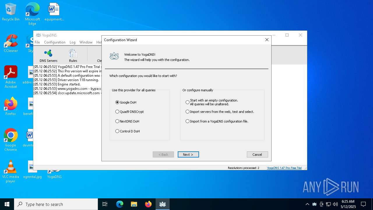
Task: Click the YogaDNS lotus icon in wizard header
Action: pyautogui.click(x=114, y=56)
